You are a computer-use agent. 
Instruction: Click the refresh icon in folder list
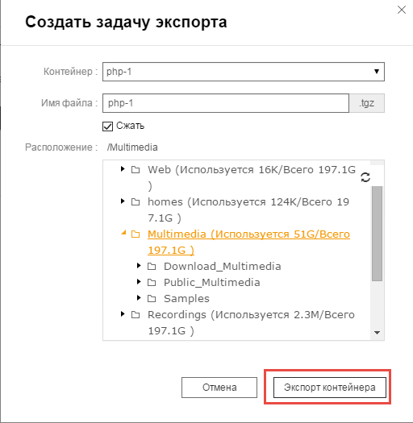(x=365, y=177)
